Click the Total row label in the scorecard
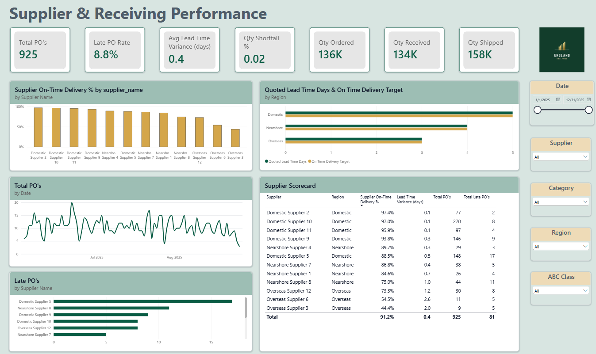This screenshot has height=354, width=596. (273, 317)
